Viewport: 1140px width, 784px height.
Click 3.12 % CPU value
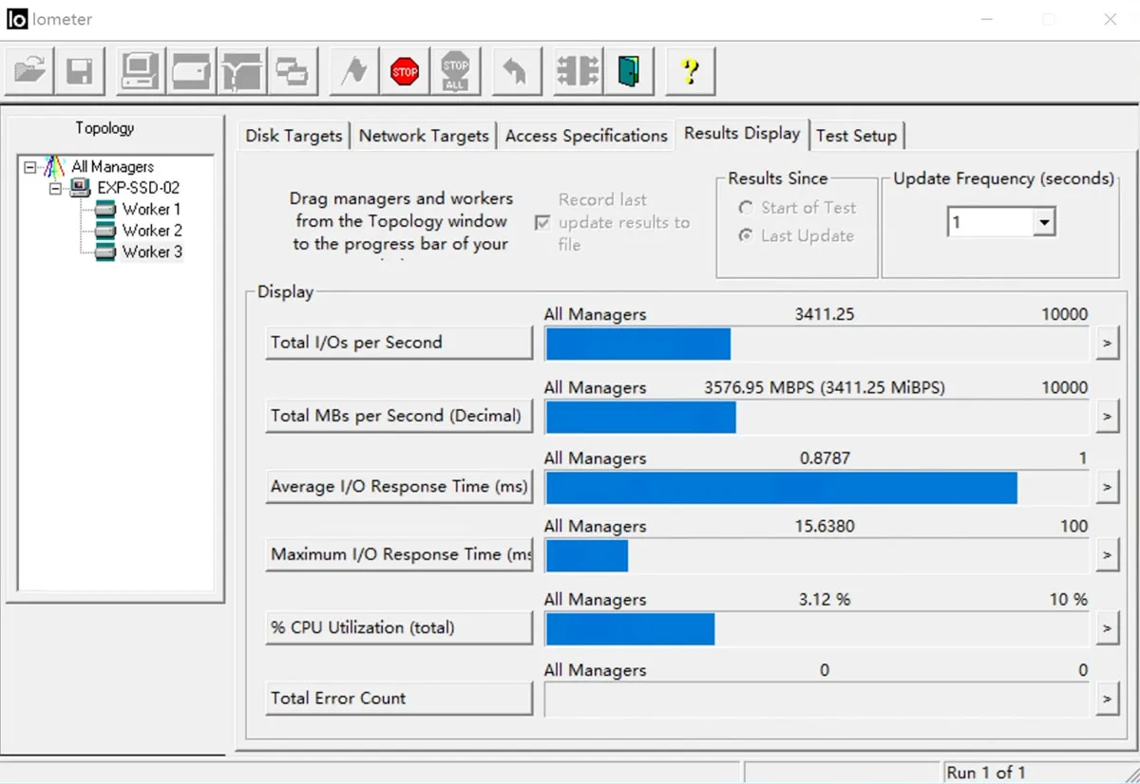[825, 599]
